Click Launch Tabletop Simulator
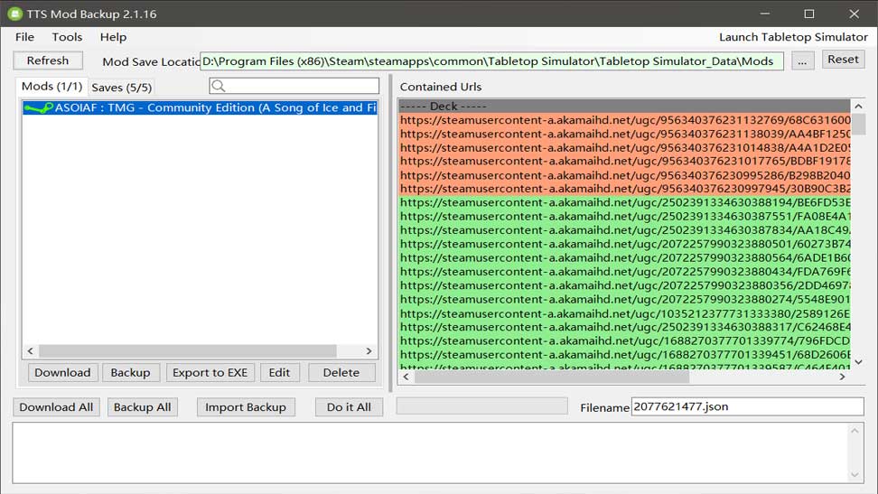Screen dimensions: 878x494 pos(792,37)
